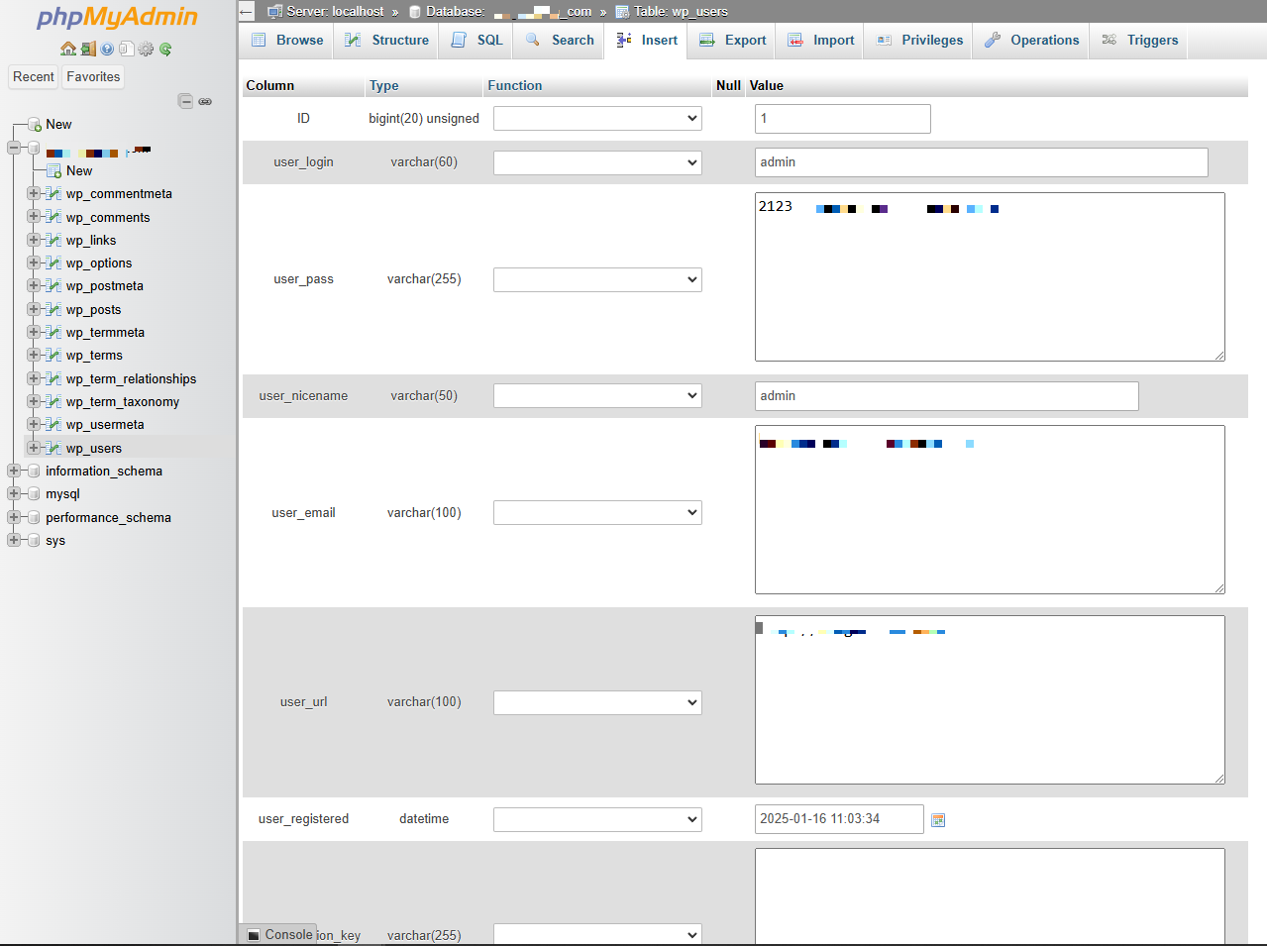Open the Console panel

279,934
